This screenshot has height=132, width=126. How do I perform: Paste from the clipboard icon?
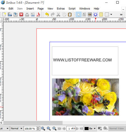point(70,14)
